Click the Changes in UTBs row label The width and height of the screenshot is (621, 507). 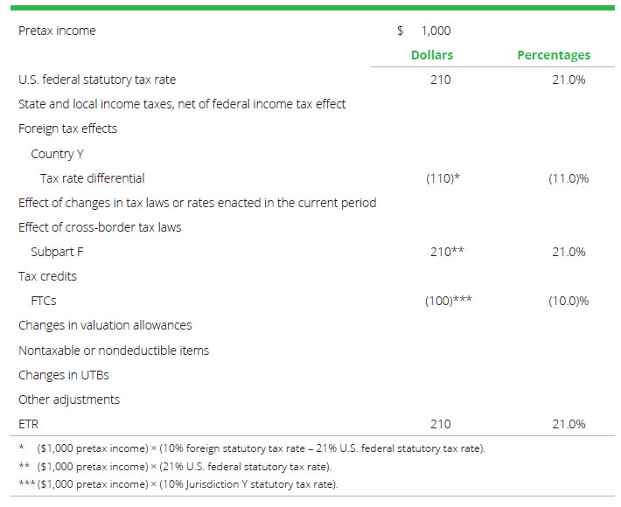[x=64, y=375]
